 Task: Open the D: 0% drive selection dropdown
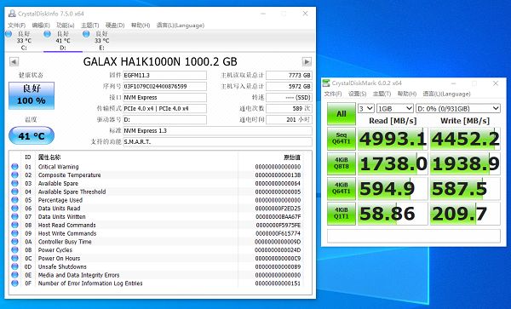click(458, 108)
